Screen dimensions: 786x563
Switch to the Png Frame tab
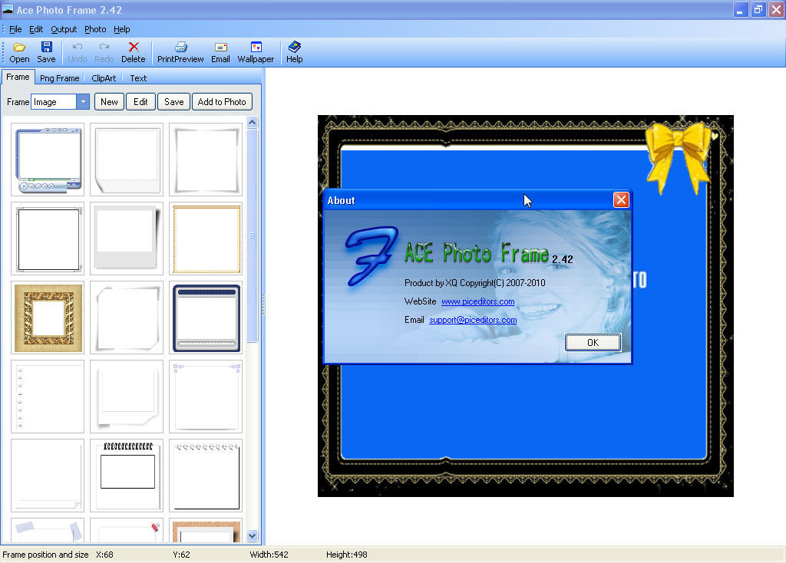[60, 77]
